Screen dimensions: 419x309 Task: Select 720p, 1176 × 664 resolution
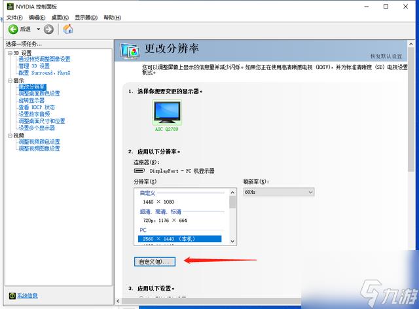point(165,221)
